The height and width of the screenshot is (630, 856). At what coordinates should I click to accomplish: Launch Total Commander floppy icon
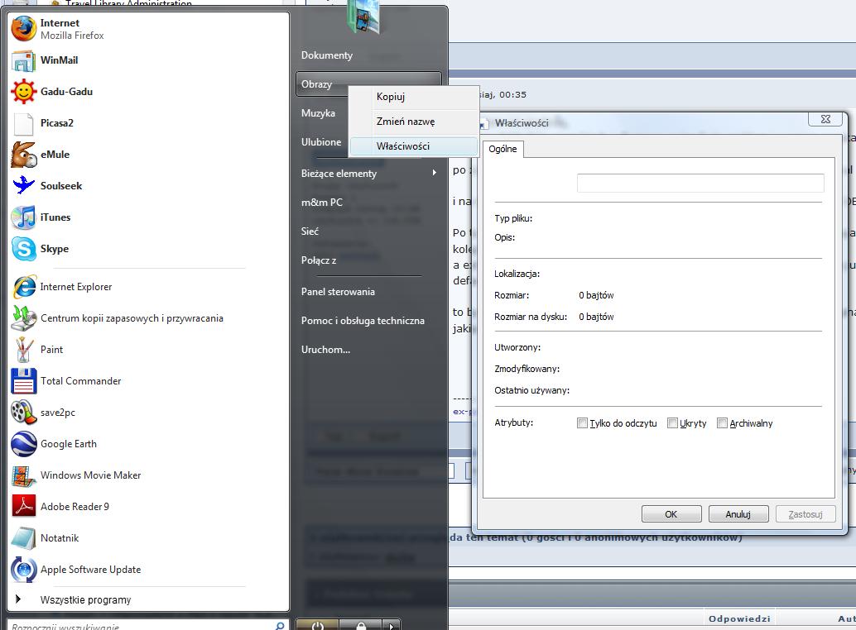coord(23,381)
